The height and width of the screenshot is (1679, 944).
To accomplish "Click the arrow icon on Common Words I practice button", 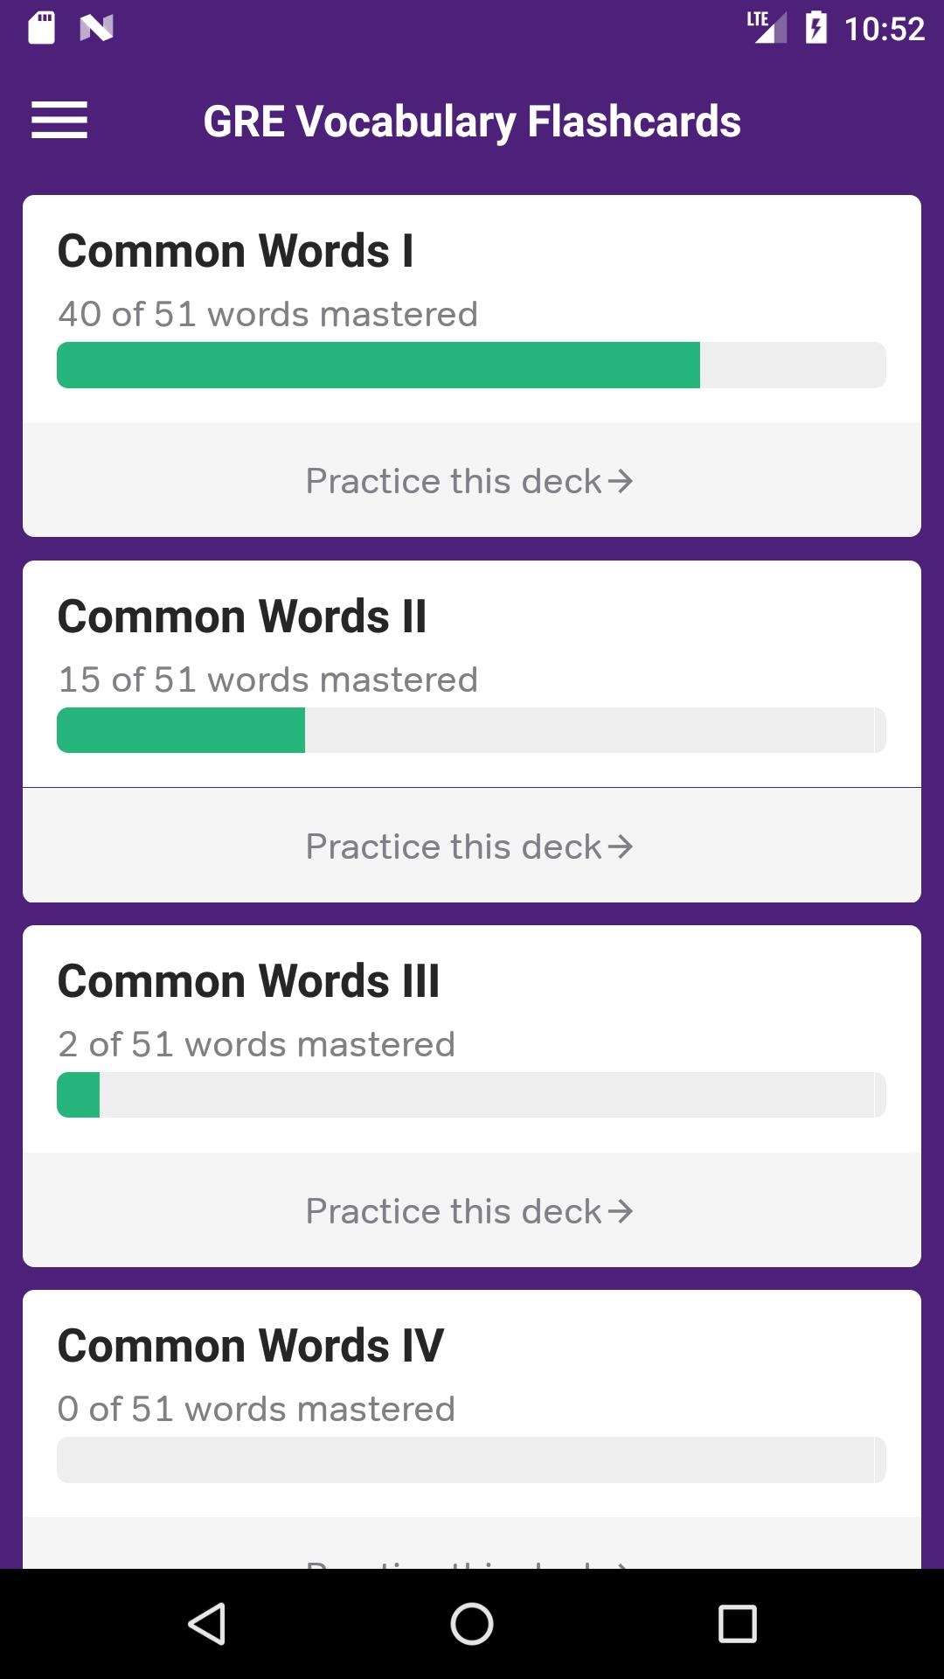I will (x=622, y=480).
